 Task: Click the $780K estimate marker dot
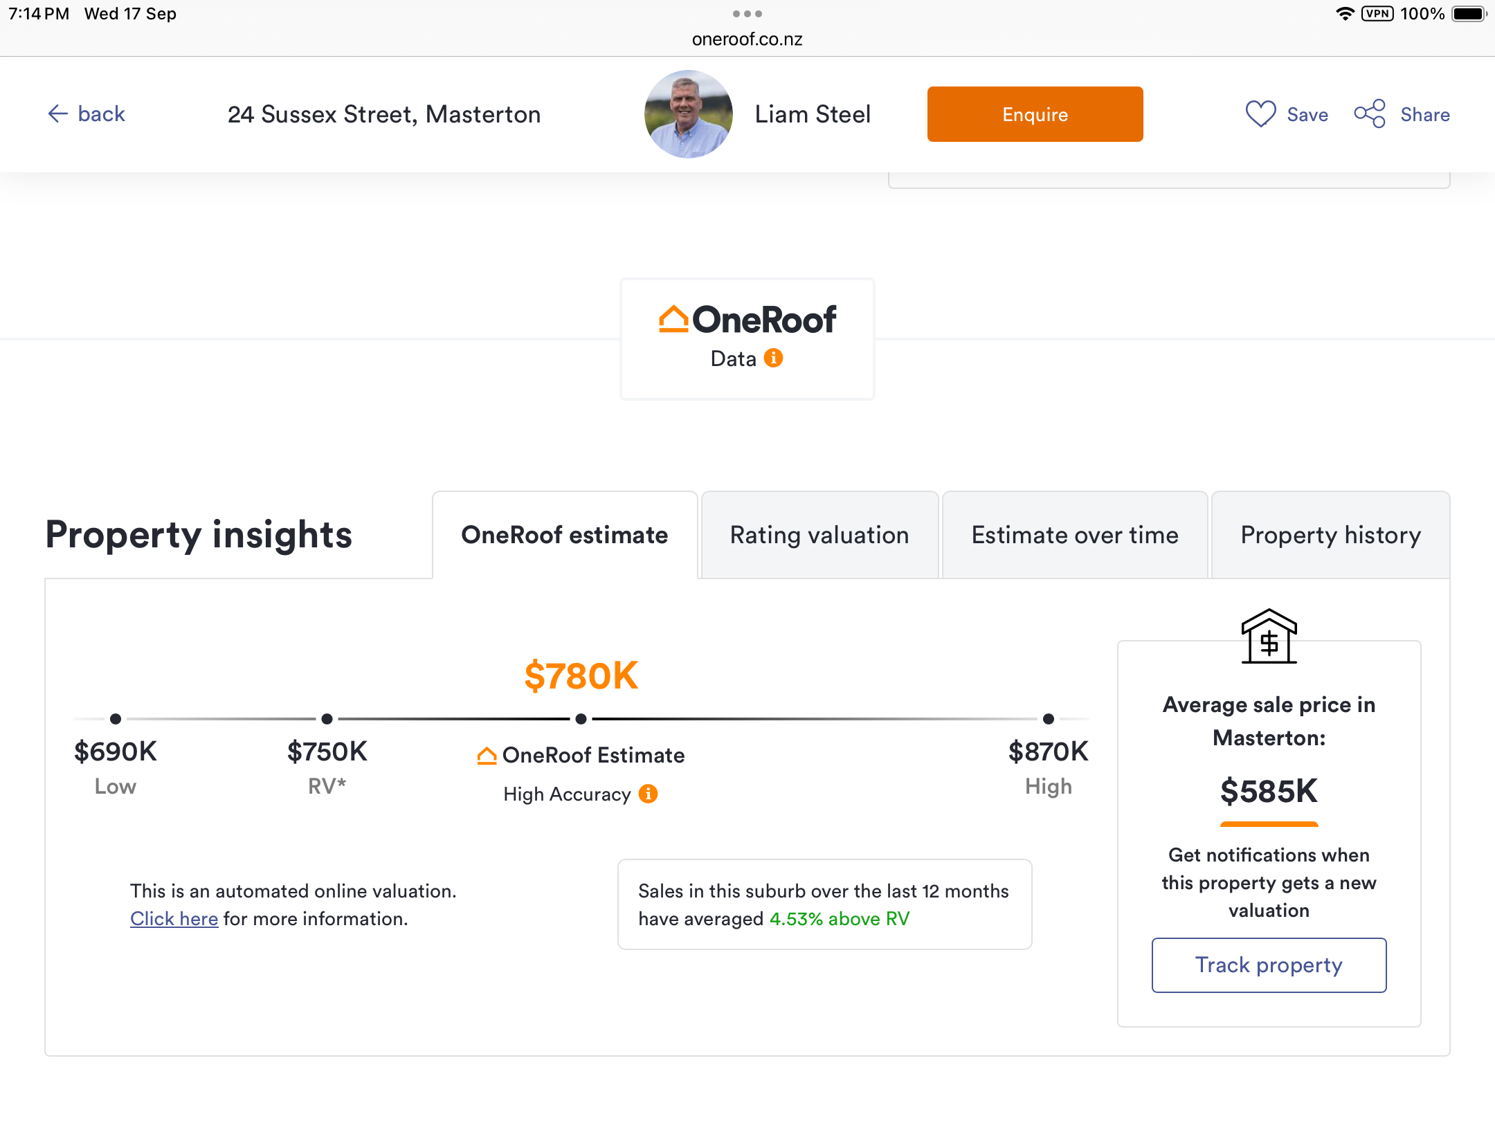pyautogui.click(x=581, y=719)
